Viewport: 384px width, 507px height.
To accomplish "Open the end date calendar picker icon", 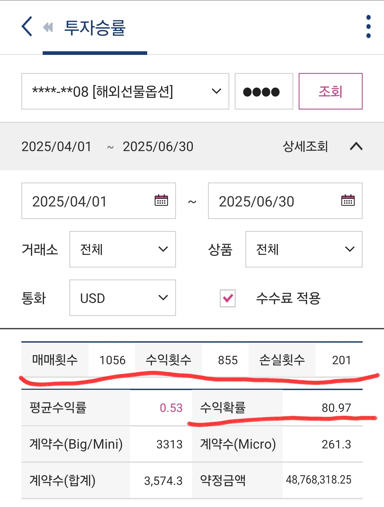I will (348, 200).
